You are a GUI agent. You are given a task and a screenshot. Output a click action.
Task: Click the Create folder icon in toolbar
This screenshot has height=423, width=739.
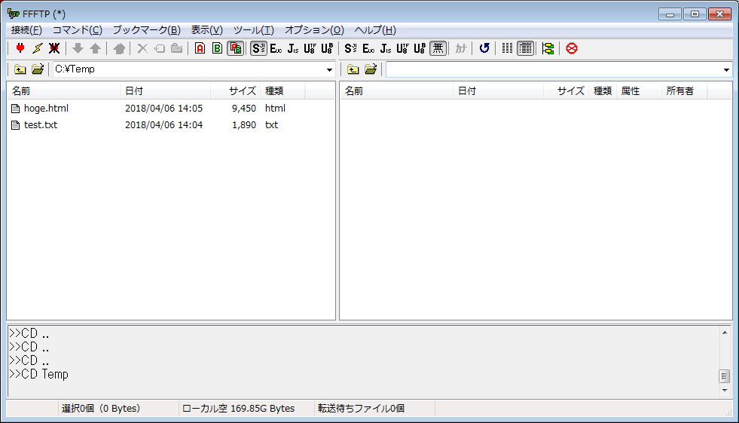coord(177,48)
